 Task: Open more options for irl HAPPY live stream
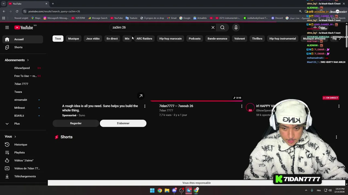pyautogui.click(x=339, y=106)
